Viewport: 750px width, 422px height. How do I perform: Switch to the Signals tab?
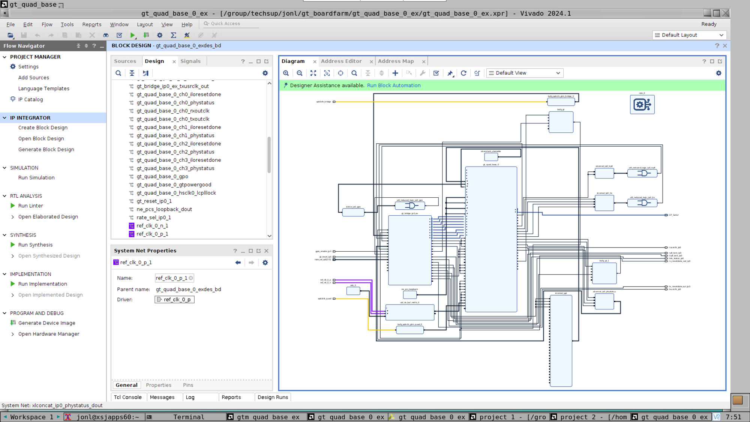coord(190,61)
